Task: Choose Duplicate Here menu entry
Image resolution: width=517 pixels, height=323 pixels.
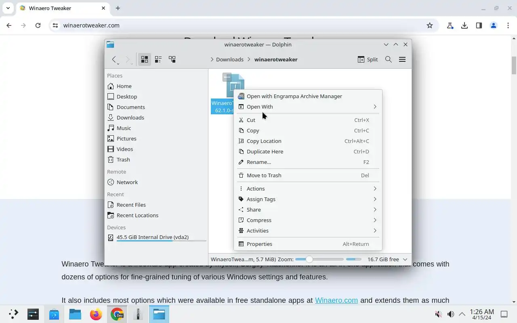Action: (308, 151)
